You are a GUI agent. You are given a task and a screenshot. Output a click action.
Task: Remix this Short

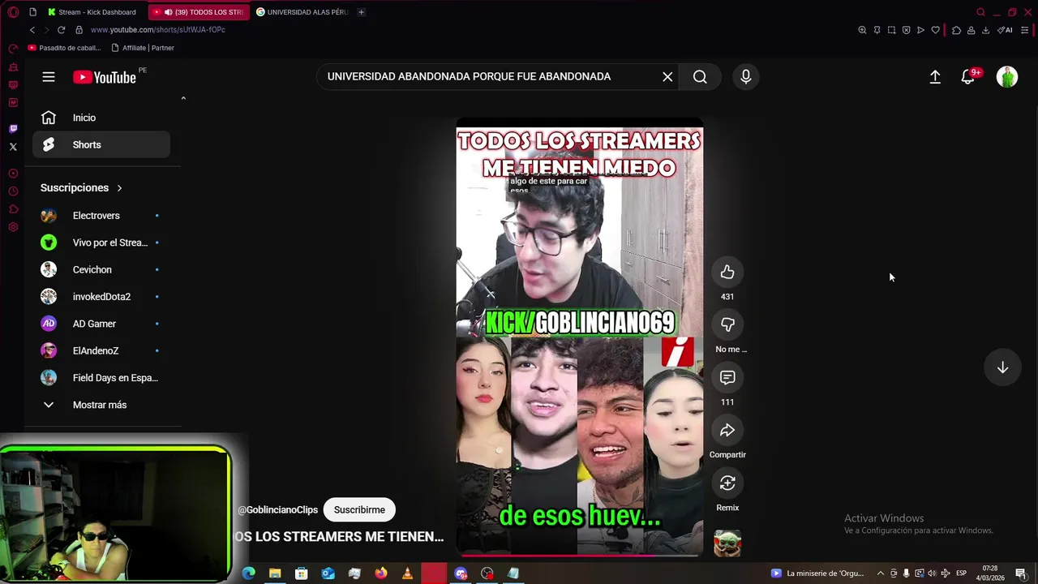pos(727,483)
